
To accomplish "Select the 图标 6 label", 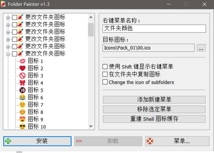I will pos(36,98).
